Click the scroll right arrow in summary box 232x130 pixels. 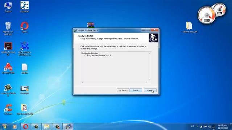(x=147, y=82)
